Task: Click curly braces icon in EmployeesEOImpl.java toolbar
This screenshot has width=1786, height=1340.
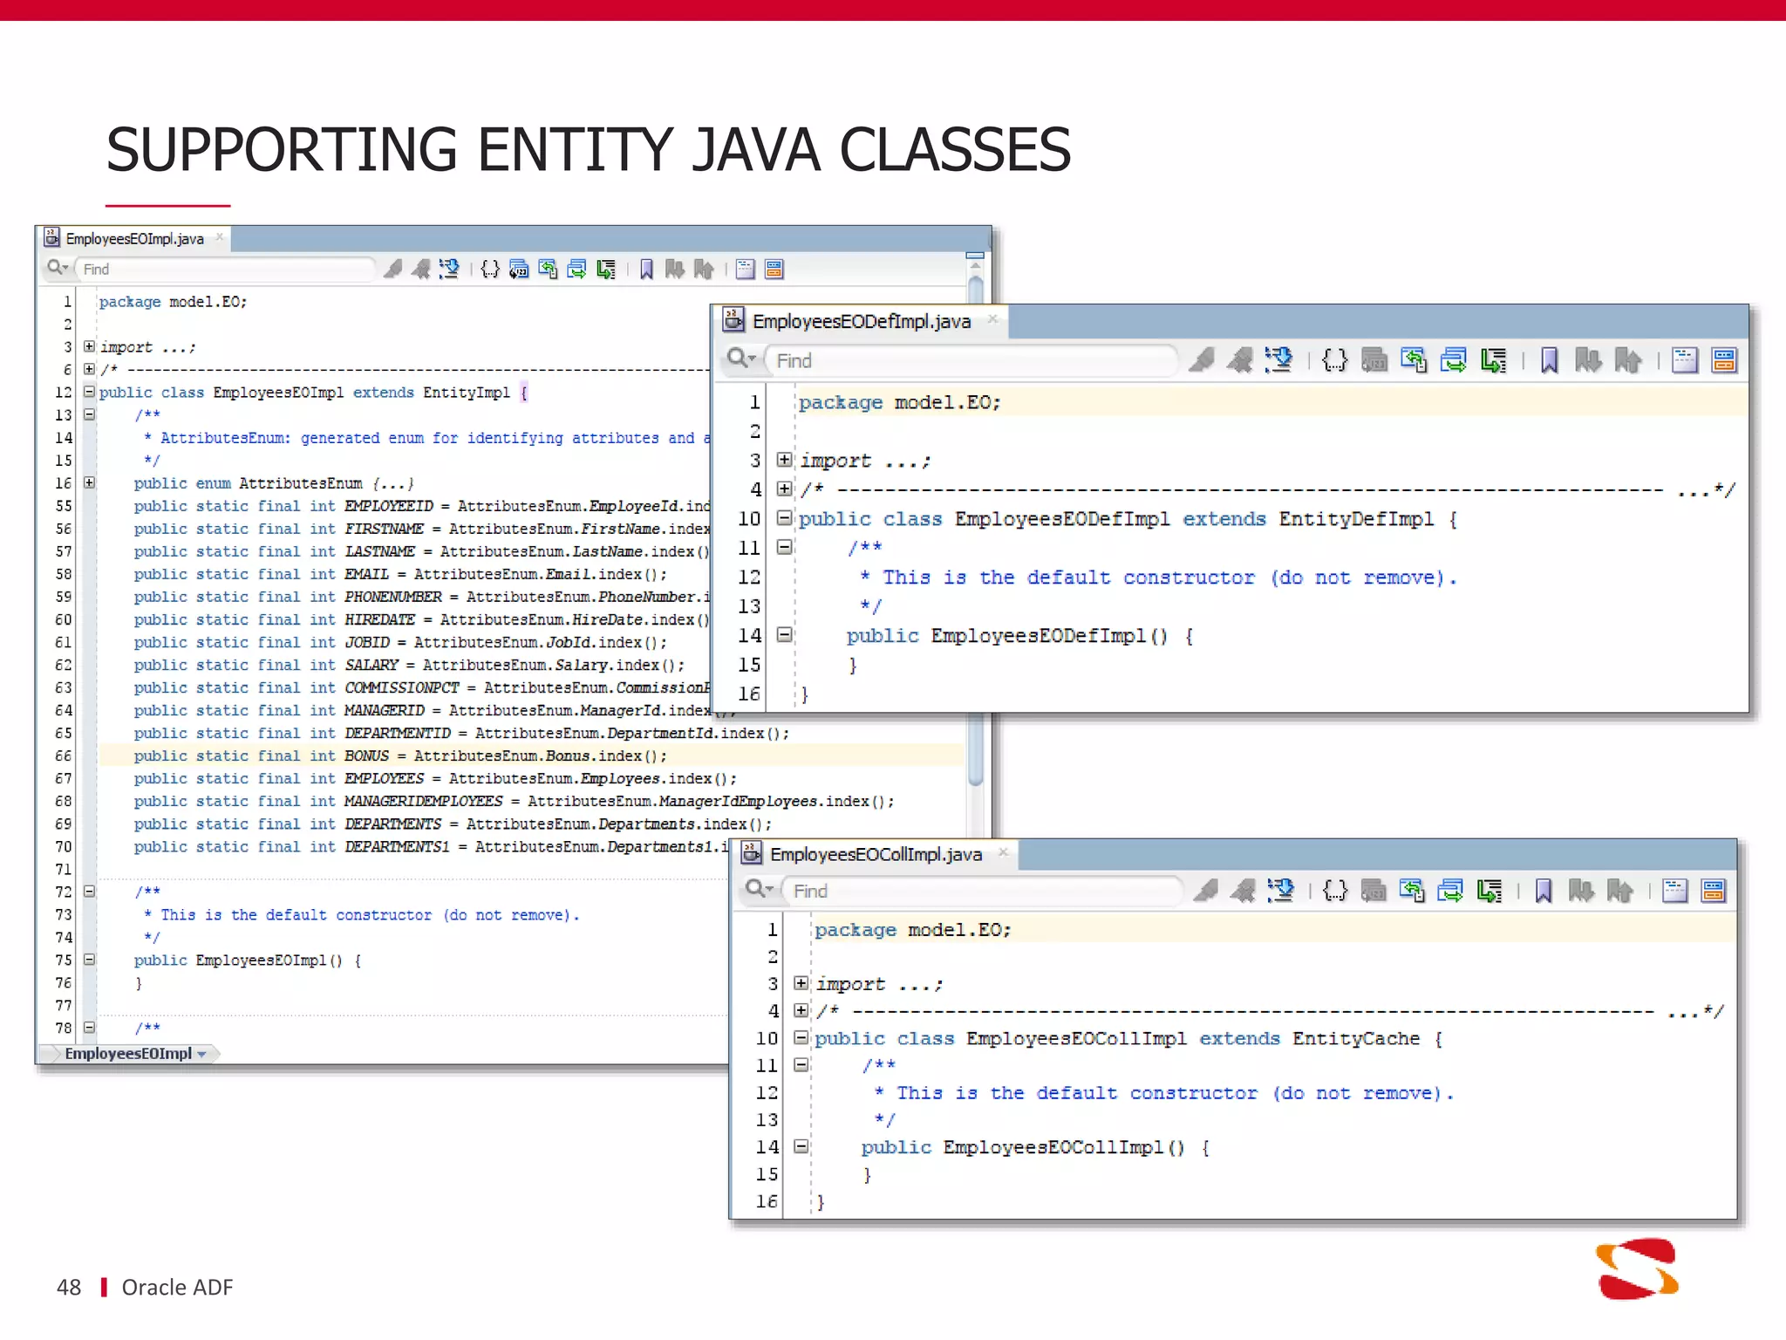Action: click(x=490, y=269)
